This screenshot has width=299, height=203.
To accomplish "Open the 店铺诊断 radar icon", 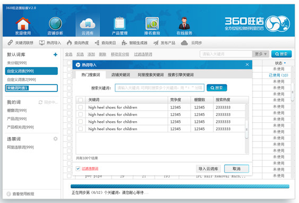I will coord(55,24).
